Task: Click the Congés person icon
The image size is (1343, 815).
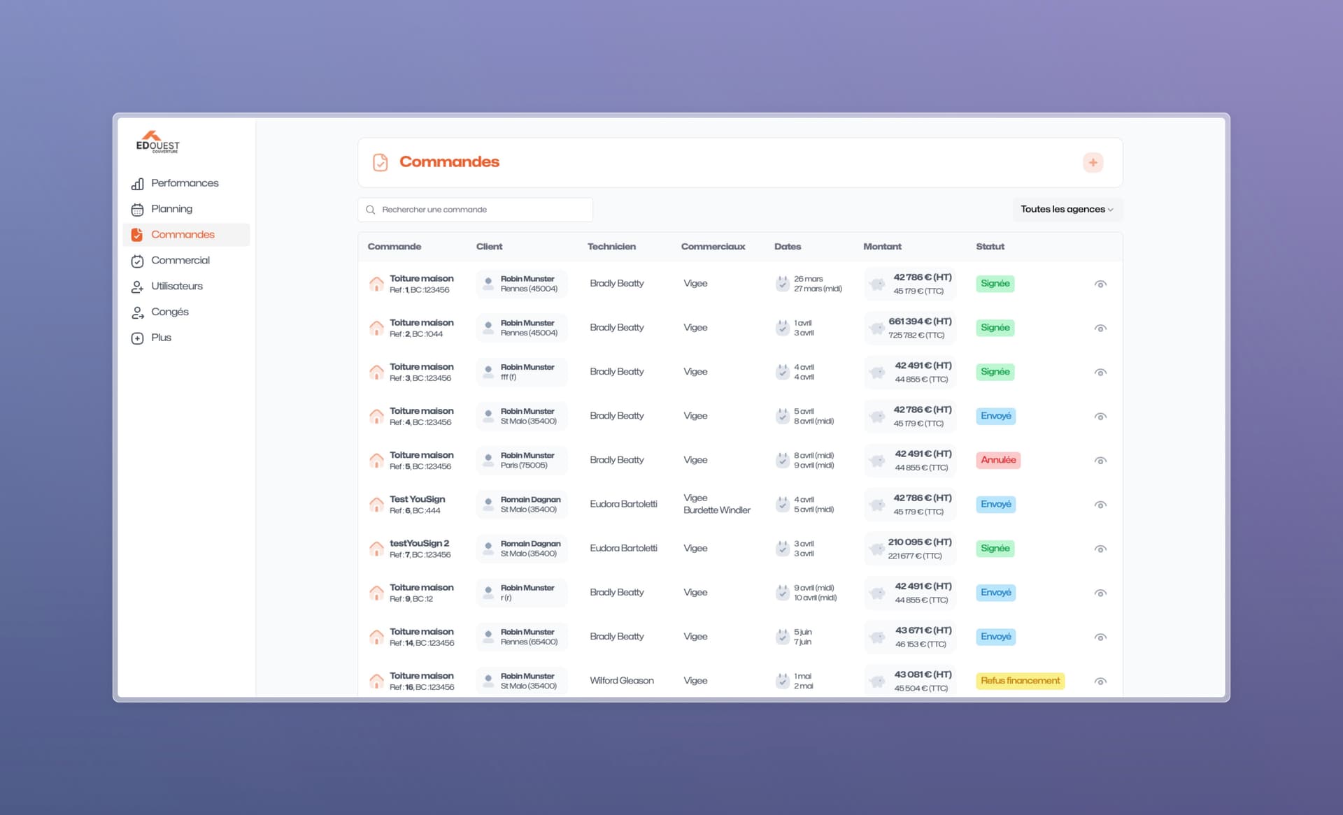Action: (x=138, y=312)
